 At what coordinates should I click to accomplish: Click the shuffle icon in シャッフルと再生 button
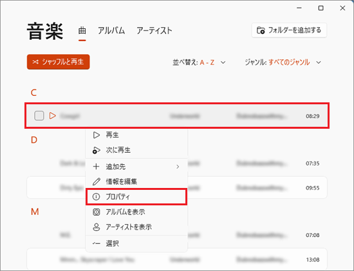(35, 62)
